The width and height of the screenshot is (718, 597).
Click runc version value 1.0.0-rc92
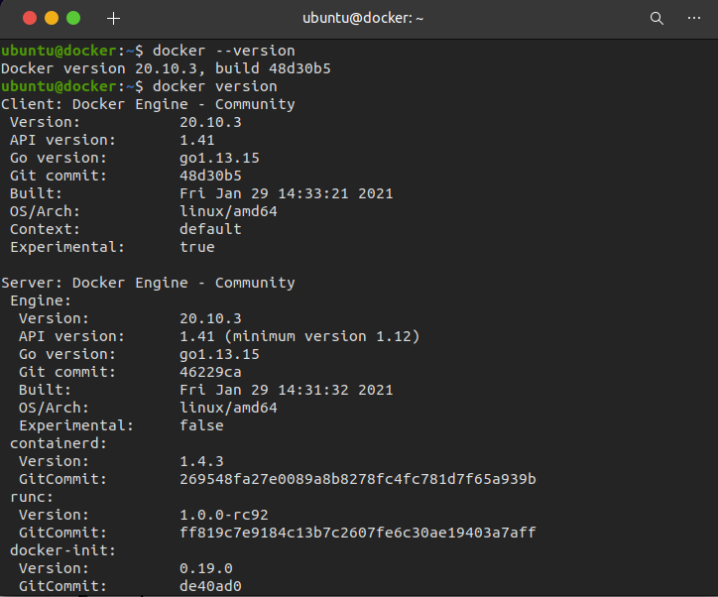tap(224, 515)
